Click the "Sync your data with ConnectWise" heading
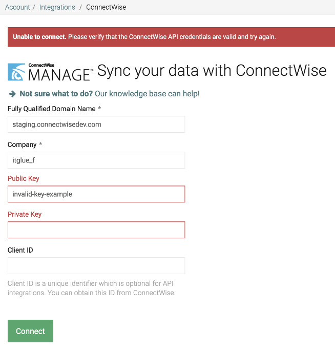 point(212,70)
